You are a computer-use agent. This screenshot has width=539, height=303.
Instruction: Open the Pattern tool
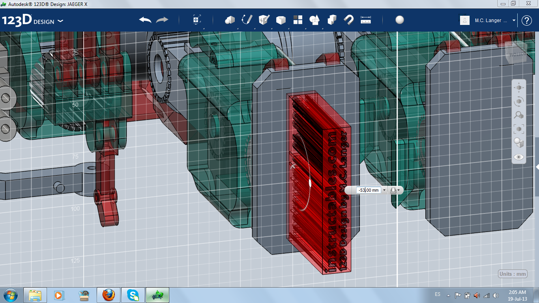298,20
